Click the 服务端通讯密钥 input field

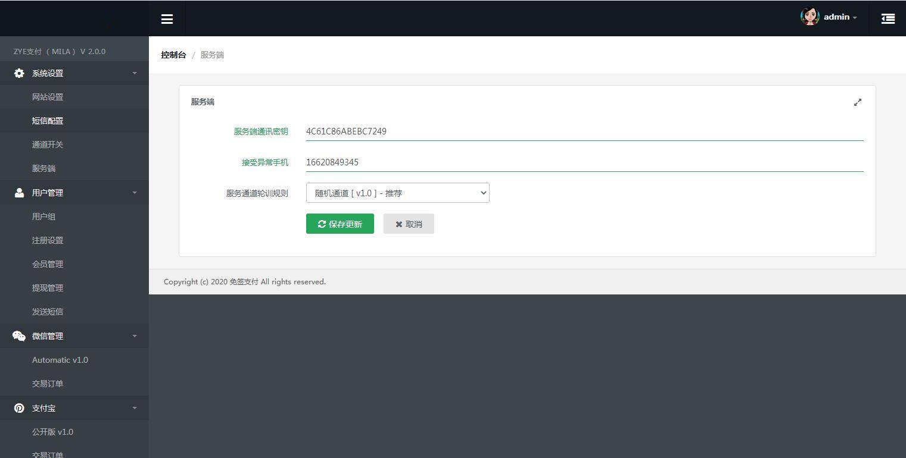pyautogui.click(x=584, y=131)
